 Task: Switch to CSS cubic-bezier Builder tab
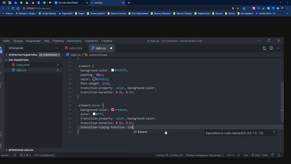[x=70, y=3]
